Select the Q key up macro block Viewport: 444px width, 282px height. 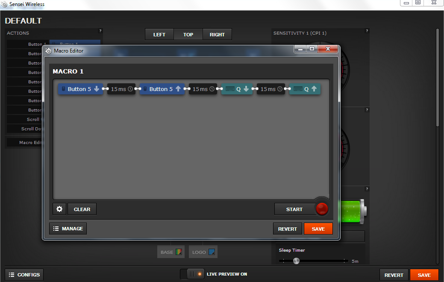point(305,89)
